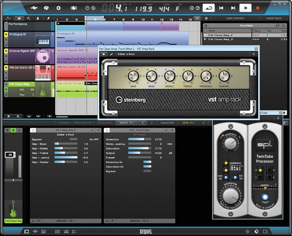Toggle the snap button at ruler end
The image size is (292, 236).
pos(197,18)
